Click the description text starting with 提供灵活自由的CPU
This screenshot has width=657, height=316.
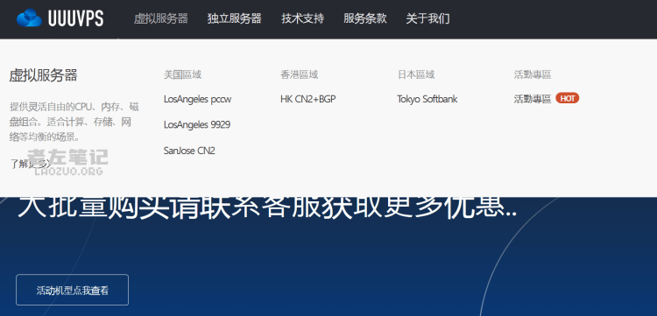(x=74, y=122)
